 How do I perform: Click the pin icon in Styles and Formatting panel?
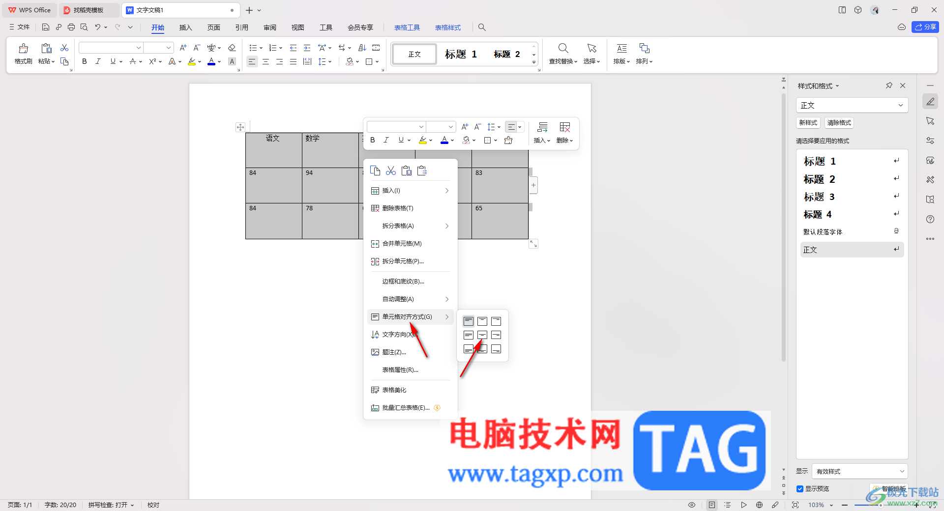coord(889,85)
